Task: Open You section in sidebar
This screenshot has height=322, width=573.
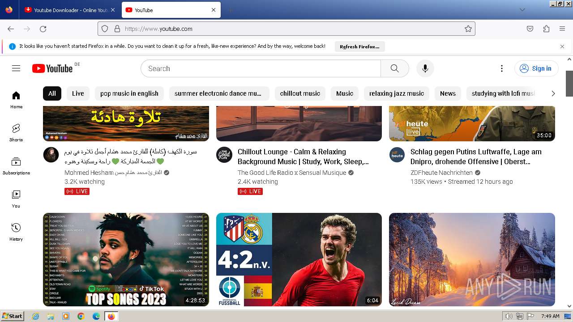Action: point(16,199)
